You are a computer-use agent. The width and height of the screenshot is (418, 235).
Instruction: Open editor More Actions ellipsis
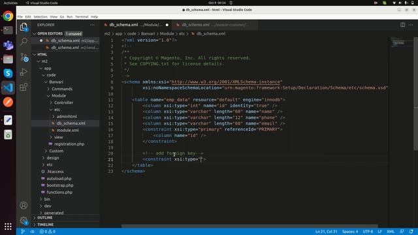tap(411, 25)
